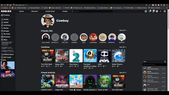Open the Groups sidebar icon
The image size is (169, 95).
click(x=2, y=31)
